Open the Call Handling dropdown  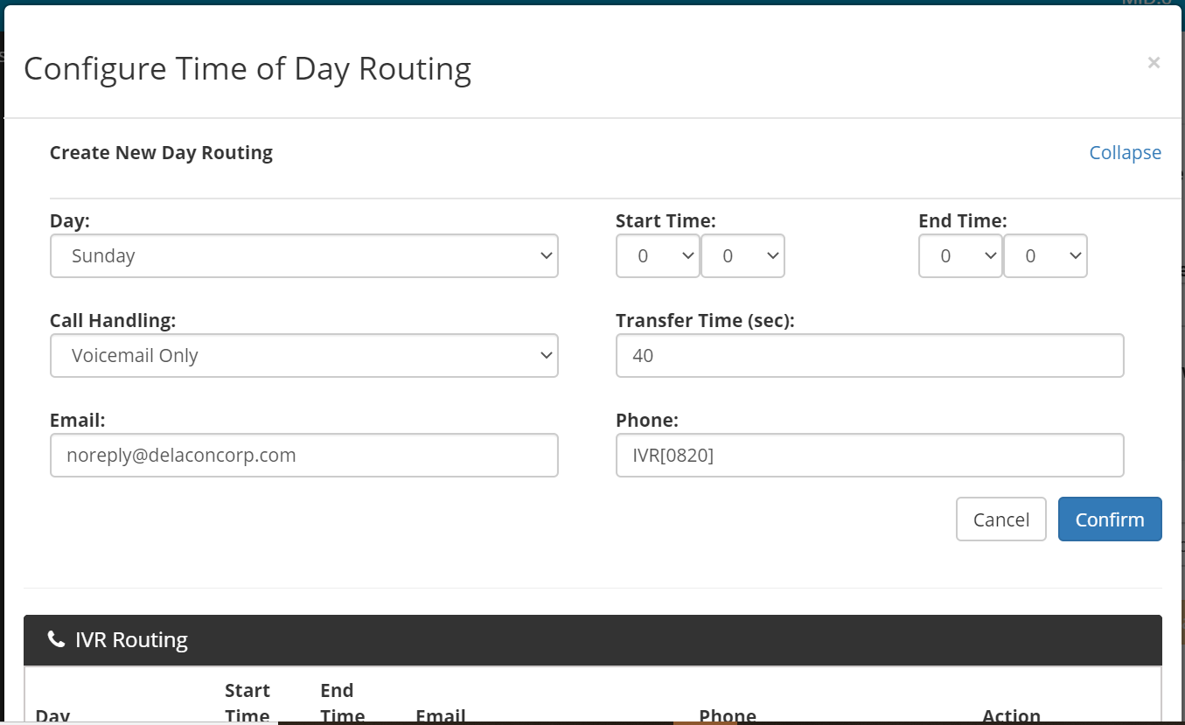[304, 356]
